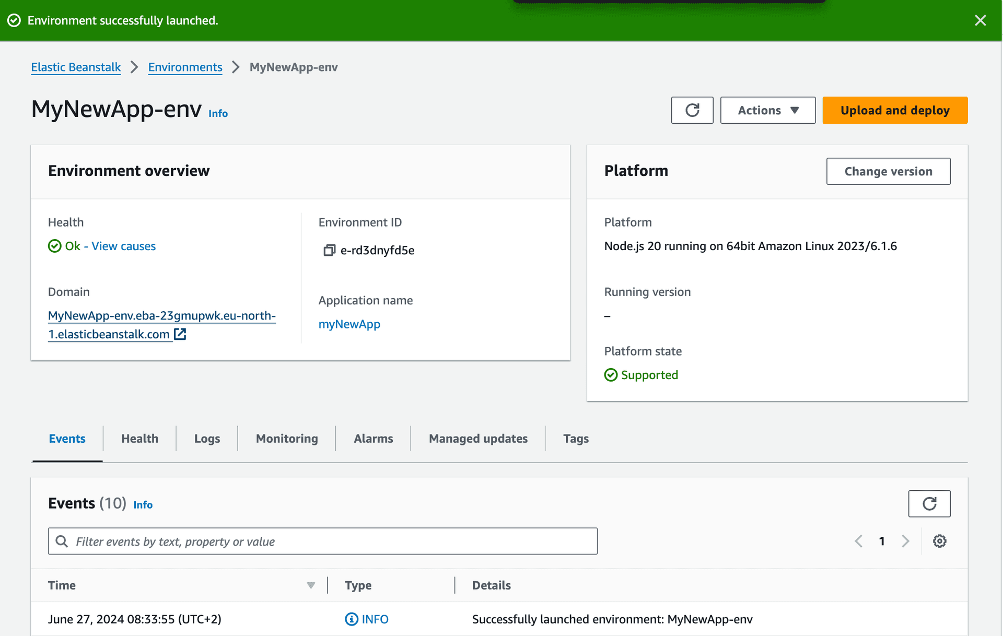Viewport: 1003px width, 636px height.
Task: Click the Upload and deploy button
Action: tap(895, 110)
